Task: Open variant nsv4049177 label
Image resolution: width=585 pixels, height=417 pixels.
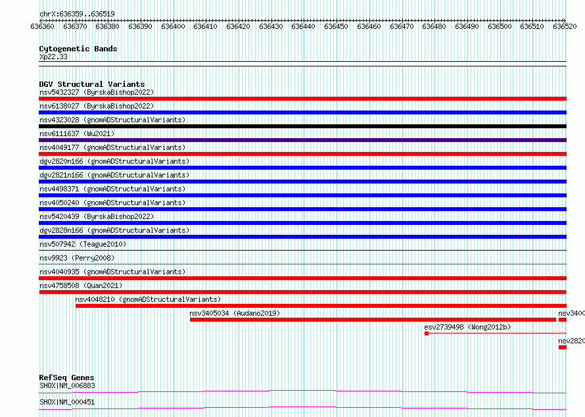Action: [112, 147]
